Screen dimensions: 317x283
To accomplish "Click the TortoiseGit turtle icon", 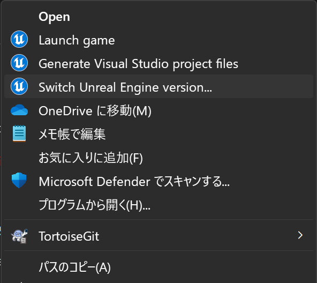I will click(x=19, y=236).
